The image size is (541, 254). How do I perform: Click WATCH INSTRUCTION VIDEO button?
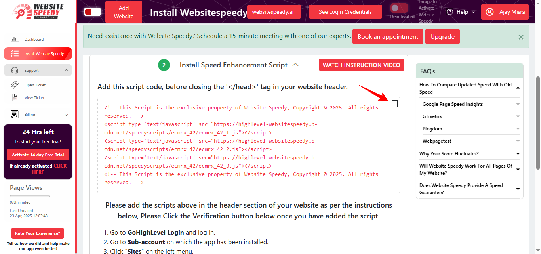pos(361,65)
